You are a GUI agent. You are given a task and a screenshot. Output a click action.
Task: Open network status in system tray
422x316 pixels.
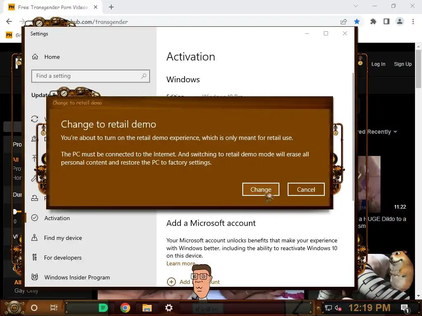[328, 308]
